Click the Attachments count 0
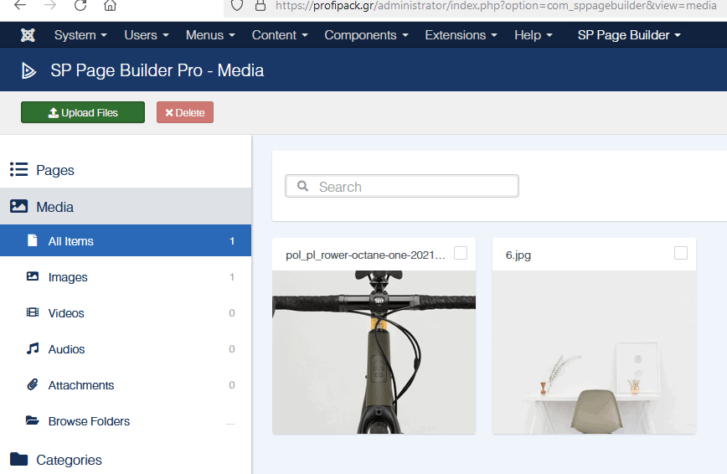Image resolution: width=727 pixels, height=474 pixels. point(232,385)
